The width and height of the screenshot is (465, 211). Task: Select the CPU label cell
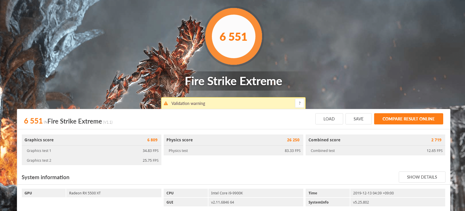(185, 193)
